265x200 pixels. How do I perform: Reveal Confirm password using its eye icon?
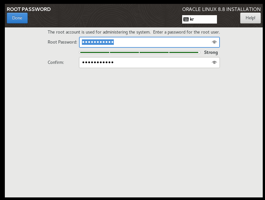(x=214, y=63)
